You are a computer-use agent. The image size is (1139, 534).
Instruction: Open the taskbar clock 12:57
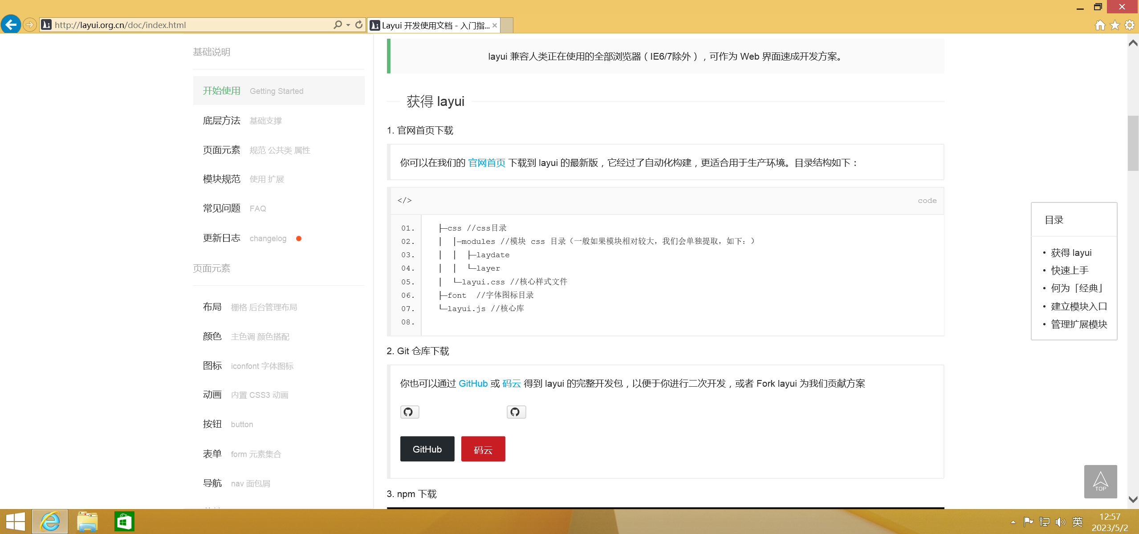(1110, 522)
